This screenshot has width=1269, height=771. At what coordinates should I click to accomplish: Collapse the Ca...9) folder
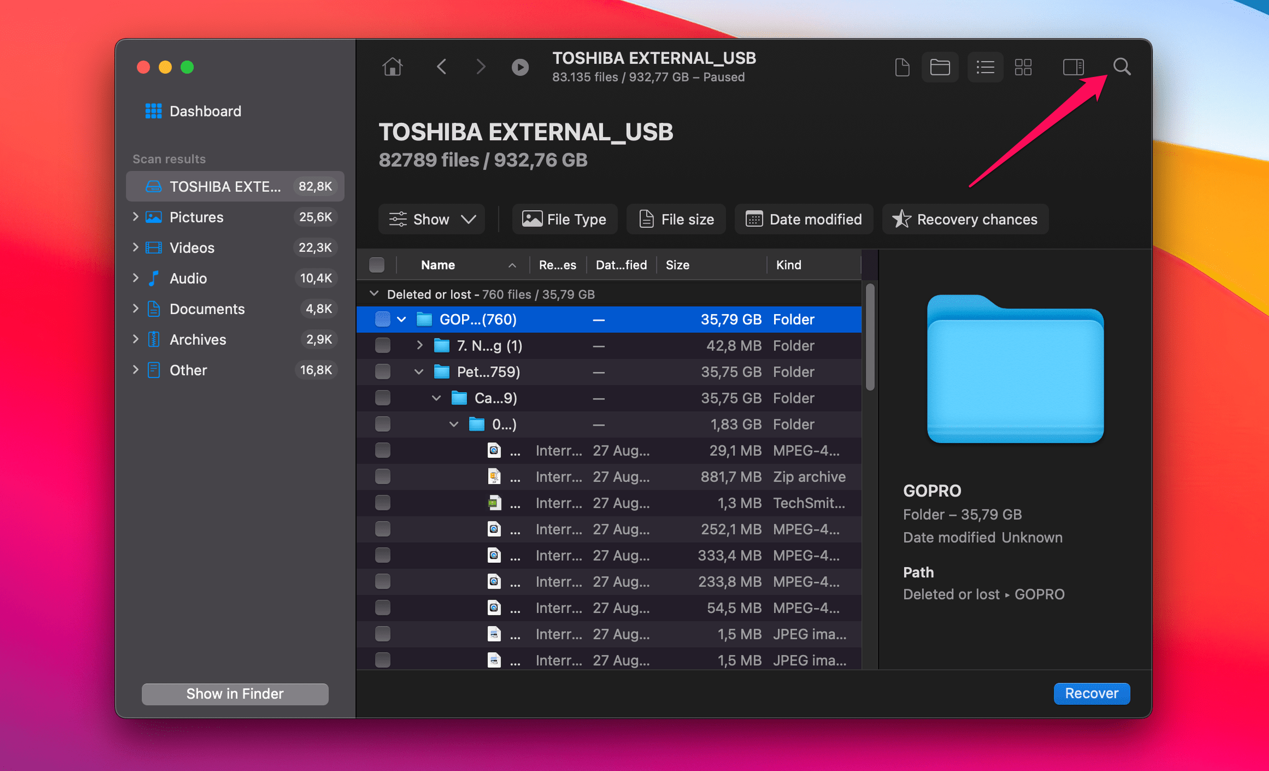[437, 398]
